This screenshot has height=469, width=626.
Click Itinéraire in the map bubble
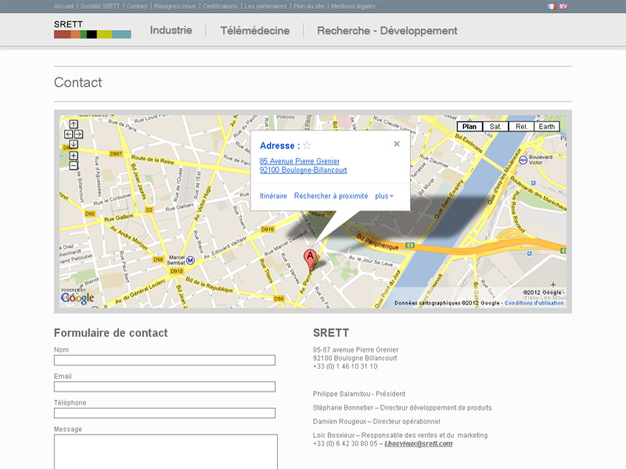click(x=273, y=196)
